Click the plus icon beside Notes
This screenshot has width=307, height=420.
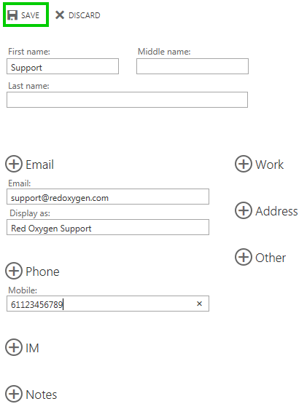point(14,394)
